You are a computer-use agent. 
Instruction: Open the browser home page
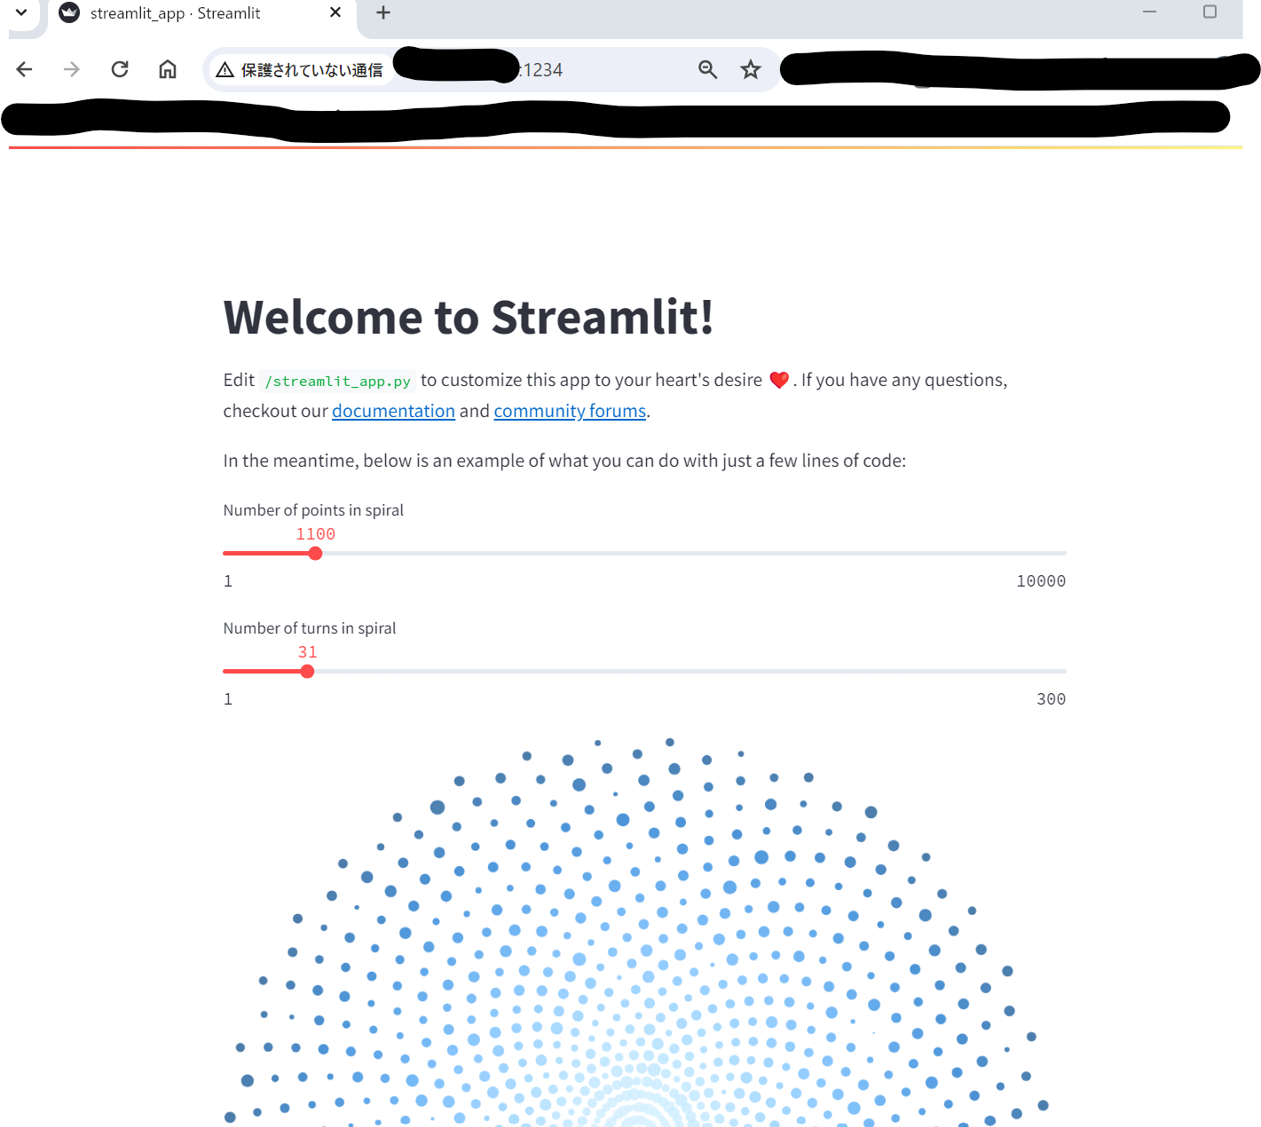click(168, 68)
